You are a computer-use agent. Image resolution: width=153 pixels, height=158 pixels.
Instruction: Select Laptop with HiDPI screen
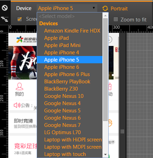(70, 140)
